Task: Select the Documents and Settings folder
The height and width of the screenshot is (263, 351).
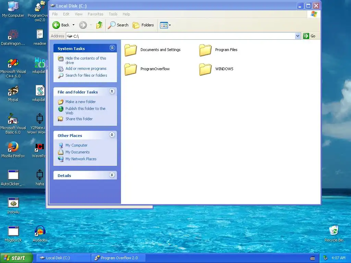Action: point(153,50)
